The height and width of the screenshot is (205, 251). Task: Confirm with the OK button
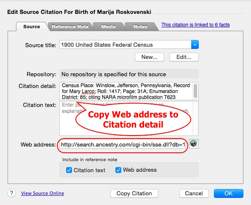tap(228, 193)
